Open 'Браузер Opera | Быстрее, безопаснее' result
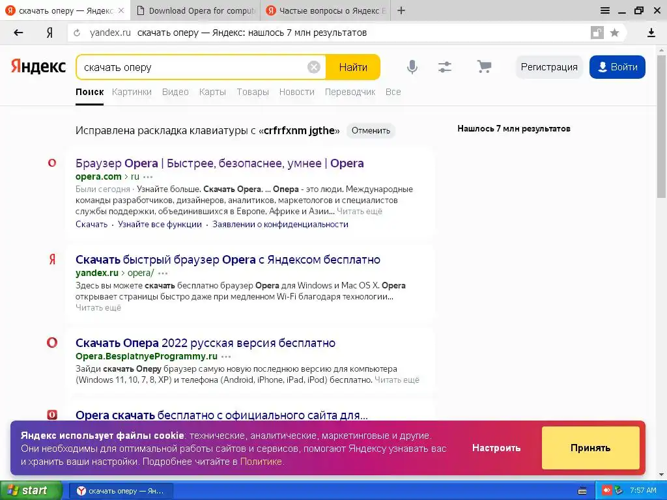The image size is (667, 500). (220, 163)
